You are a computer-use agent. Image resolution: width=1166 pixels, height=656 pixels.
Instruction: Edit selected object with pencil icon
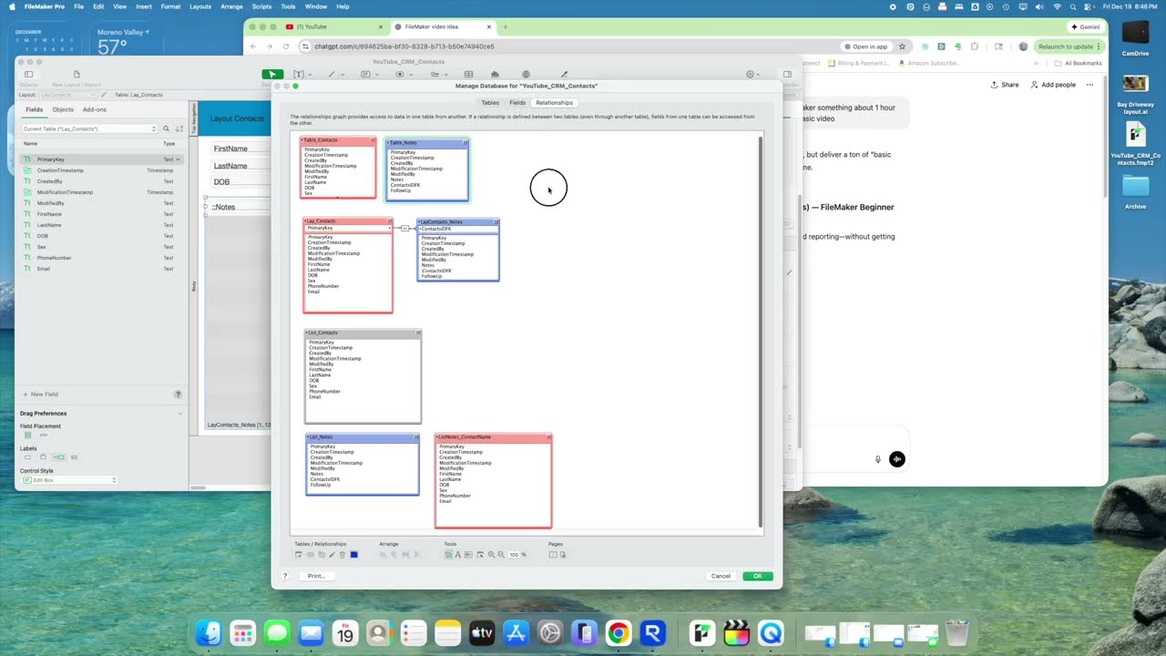coord(332,555)
